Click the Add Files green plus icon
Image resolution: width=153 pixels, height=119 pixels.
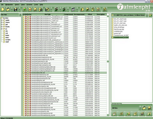click(25, 9)
